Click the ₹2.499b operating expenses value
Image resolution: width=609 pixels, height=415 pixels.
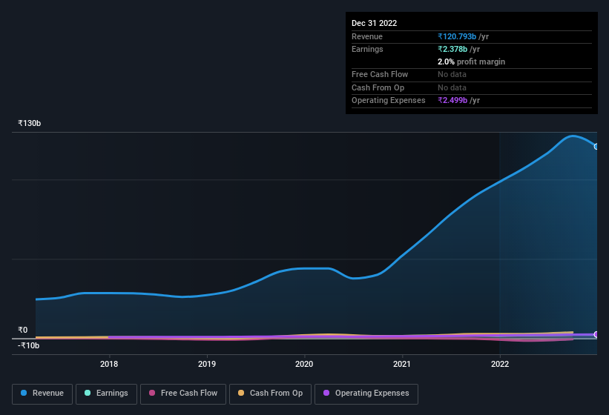452,101
